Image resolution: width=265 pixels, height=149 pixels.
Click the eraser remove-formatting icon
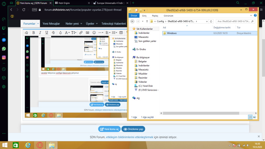[26, 33]
